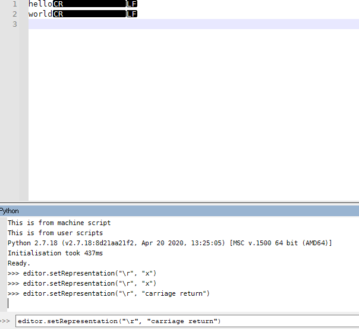
Task: Click the word "world" in the editor
Action: point(40,14)
